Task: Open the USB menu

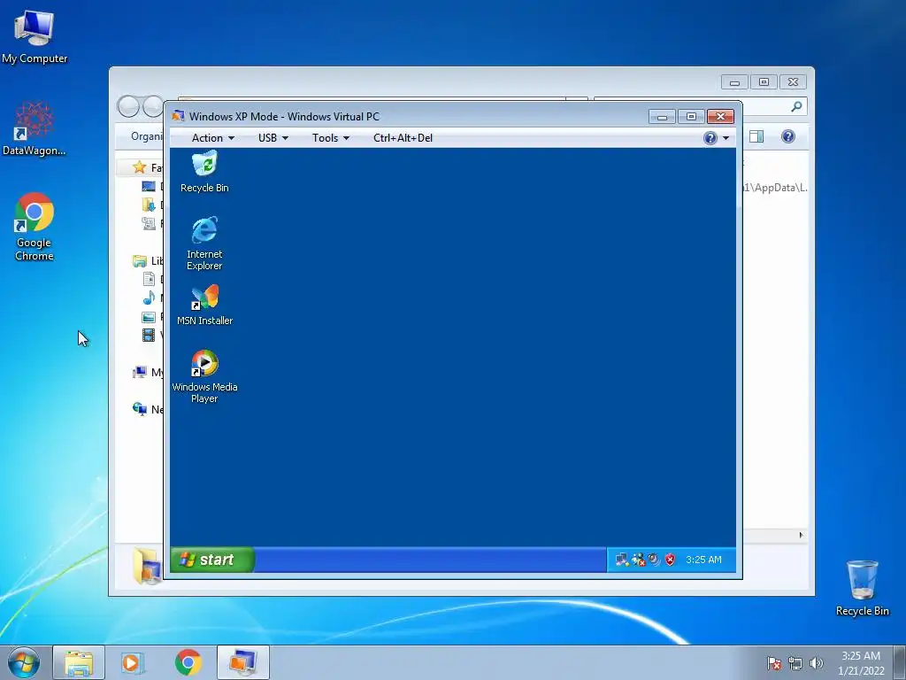Action: click(273, 137)
